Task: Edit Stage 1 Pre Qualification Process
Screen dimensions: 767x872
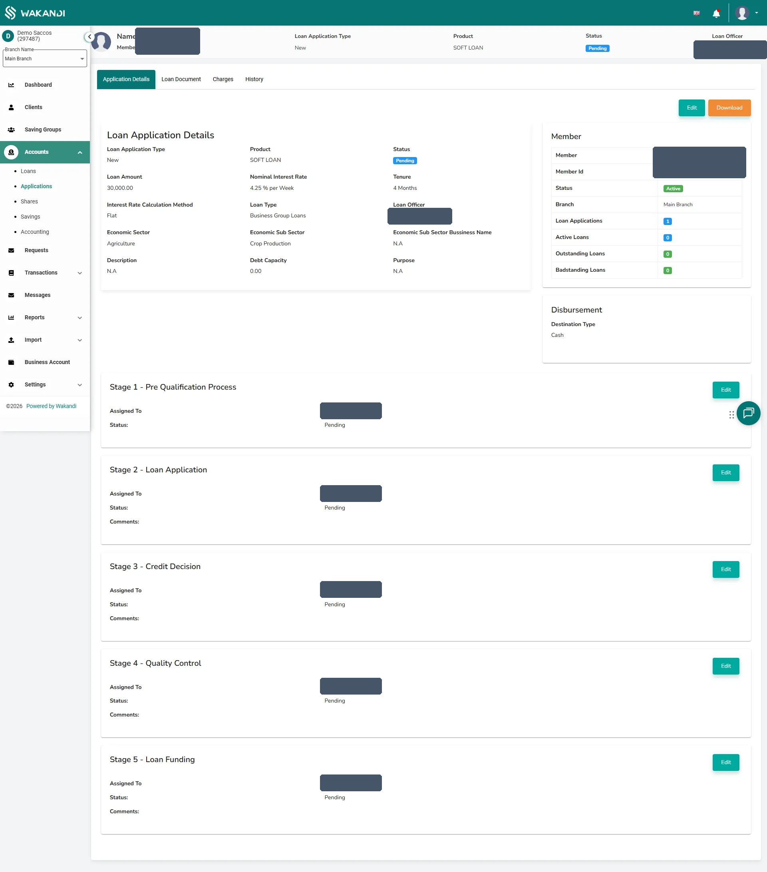Action: pos(725,390)
